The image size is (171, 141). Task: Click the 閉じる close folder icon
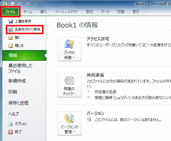[11, 46]
